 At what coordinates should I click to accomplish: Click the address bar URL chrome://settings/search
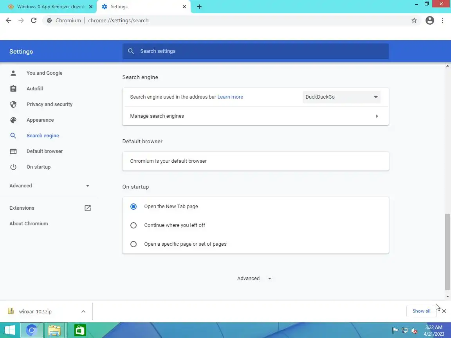(x=118, y=20)
